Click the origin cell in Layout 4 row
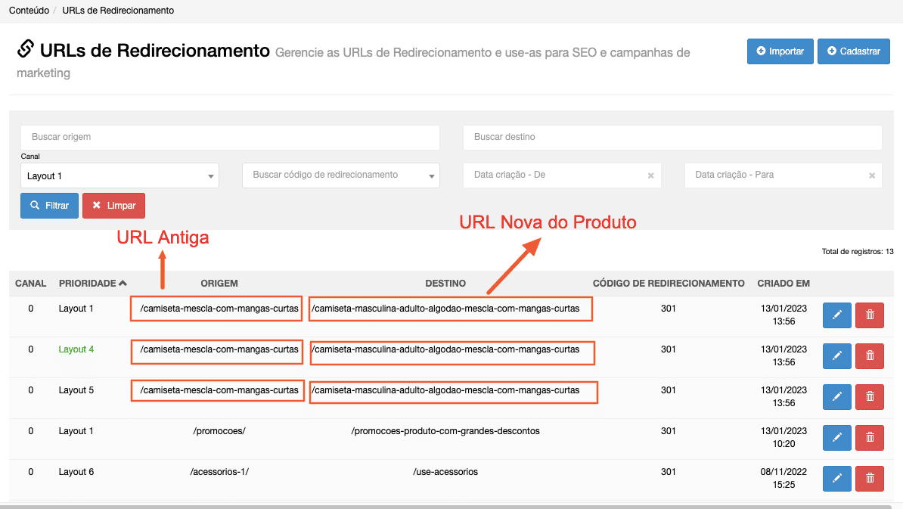 coord(219,349)
